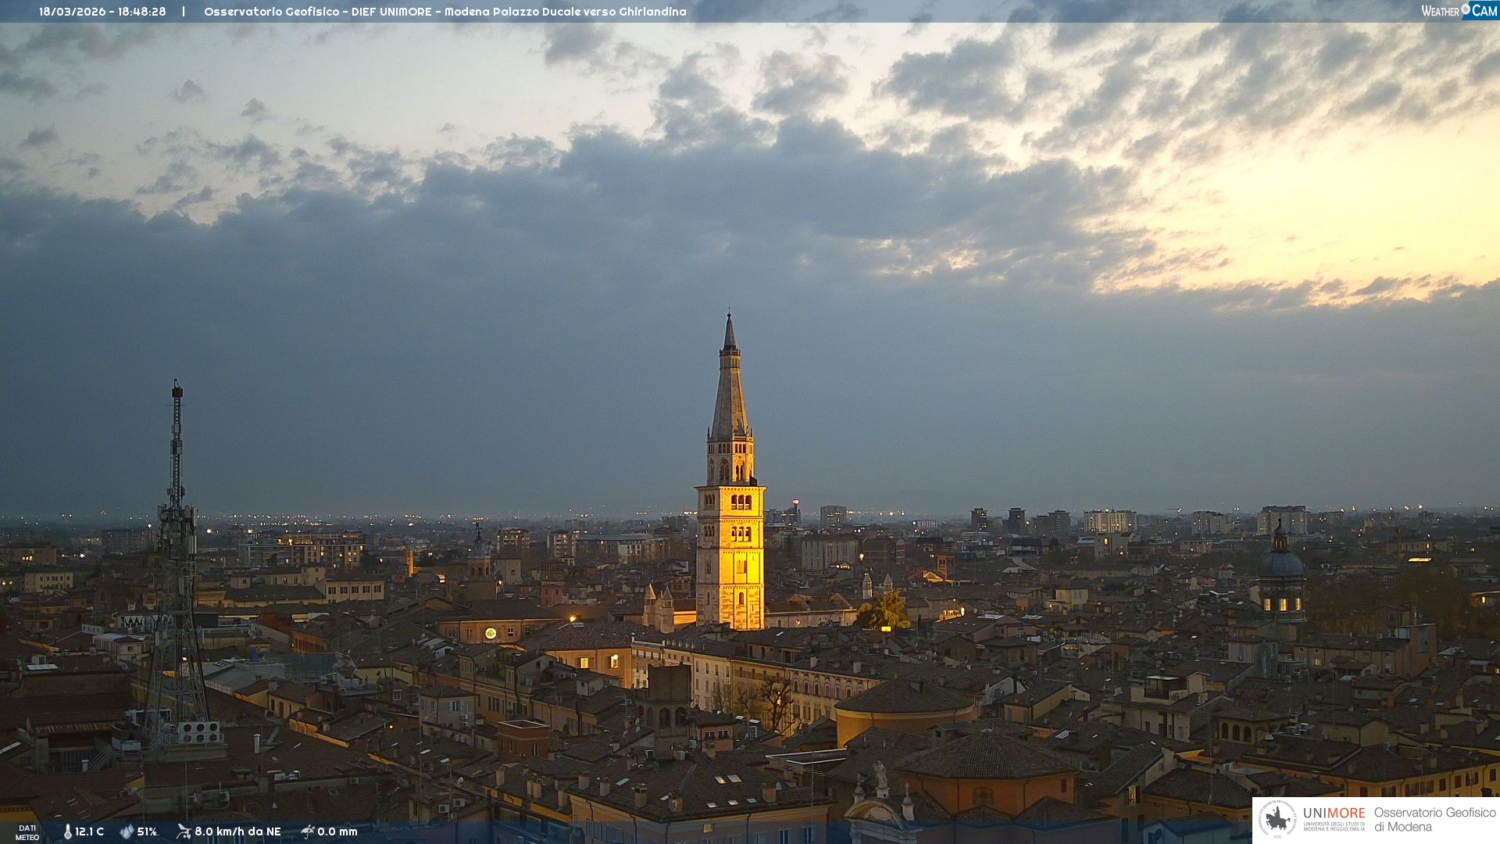
Task: Click the rain umbrella precipitation icon
Action: click(308, 831)
